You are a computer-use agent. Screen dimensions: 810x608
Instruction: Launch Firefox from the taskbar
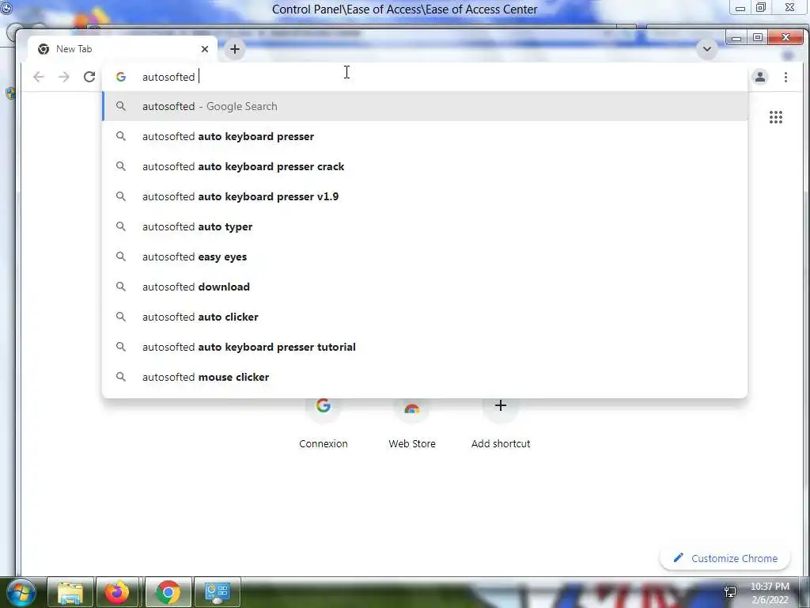(x=117, y=592)
